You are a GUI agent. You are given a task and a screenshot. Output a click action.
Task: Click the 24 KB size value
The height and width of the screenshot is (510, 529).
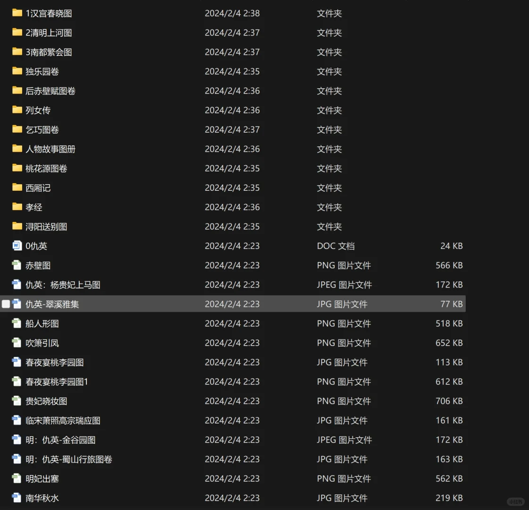(452, 246)
